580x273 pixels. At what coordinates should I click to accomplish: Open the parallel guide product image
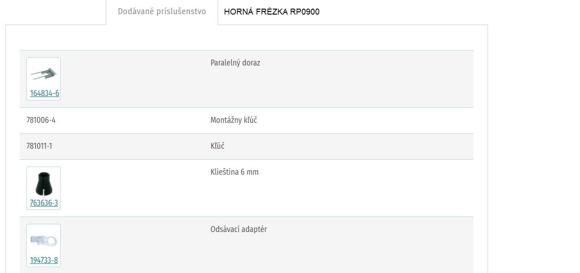44,74
